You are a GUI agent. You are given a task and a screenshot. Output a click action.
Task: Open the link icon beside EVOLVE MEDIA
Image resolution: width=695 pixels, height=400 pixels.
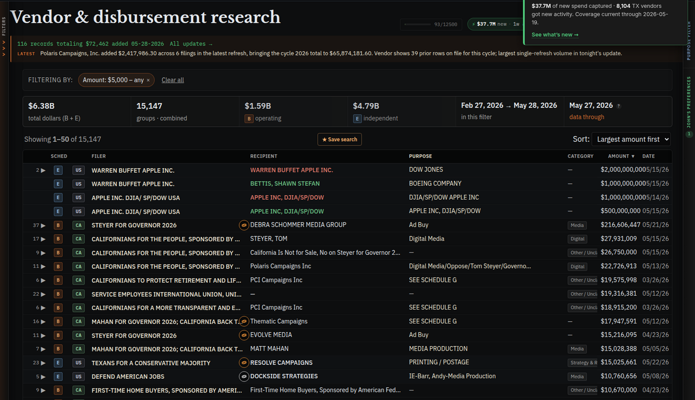pyautogui.click(x=244, y=335)
